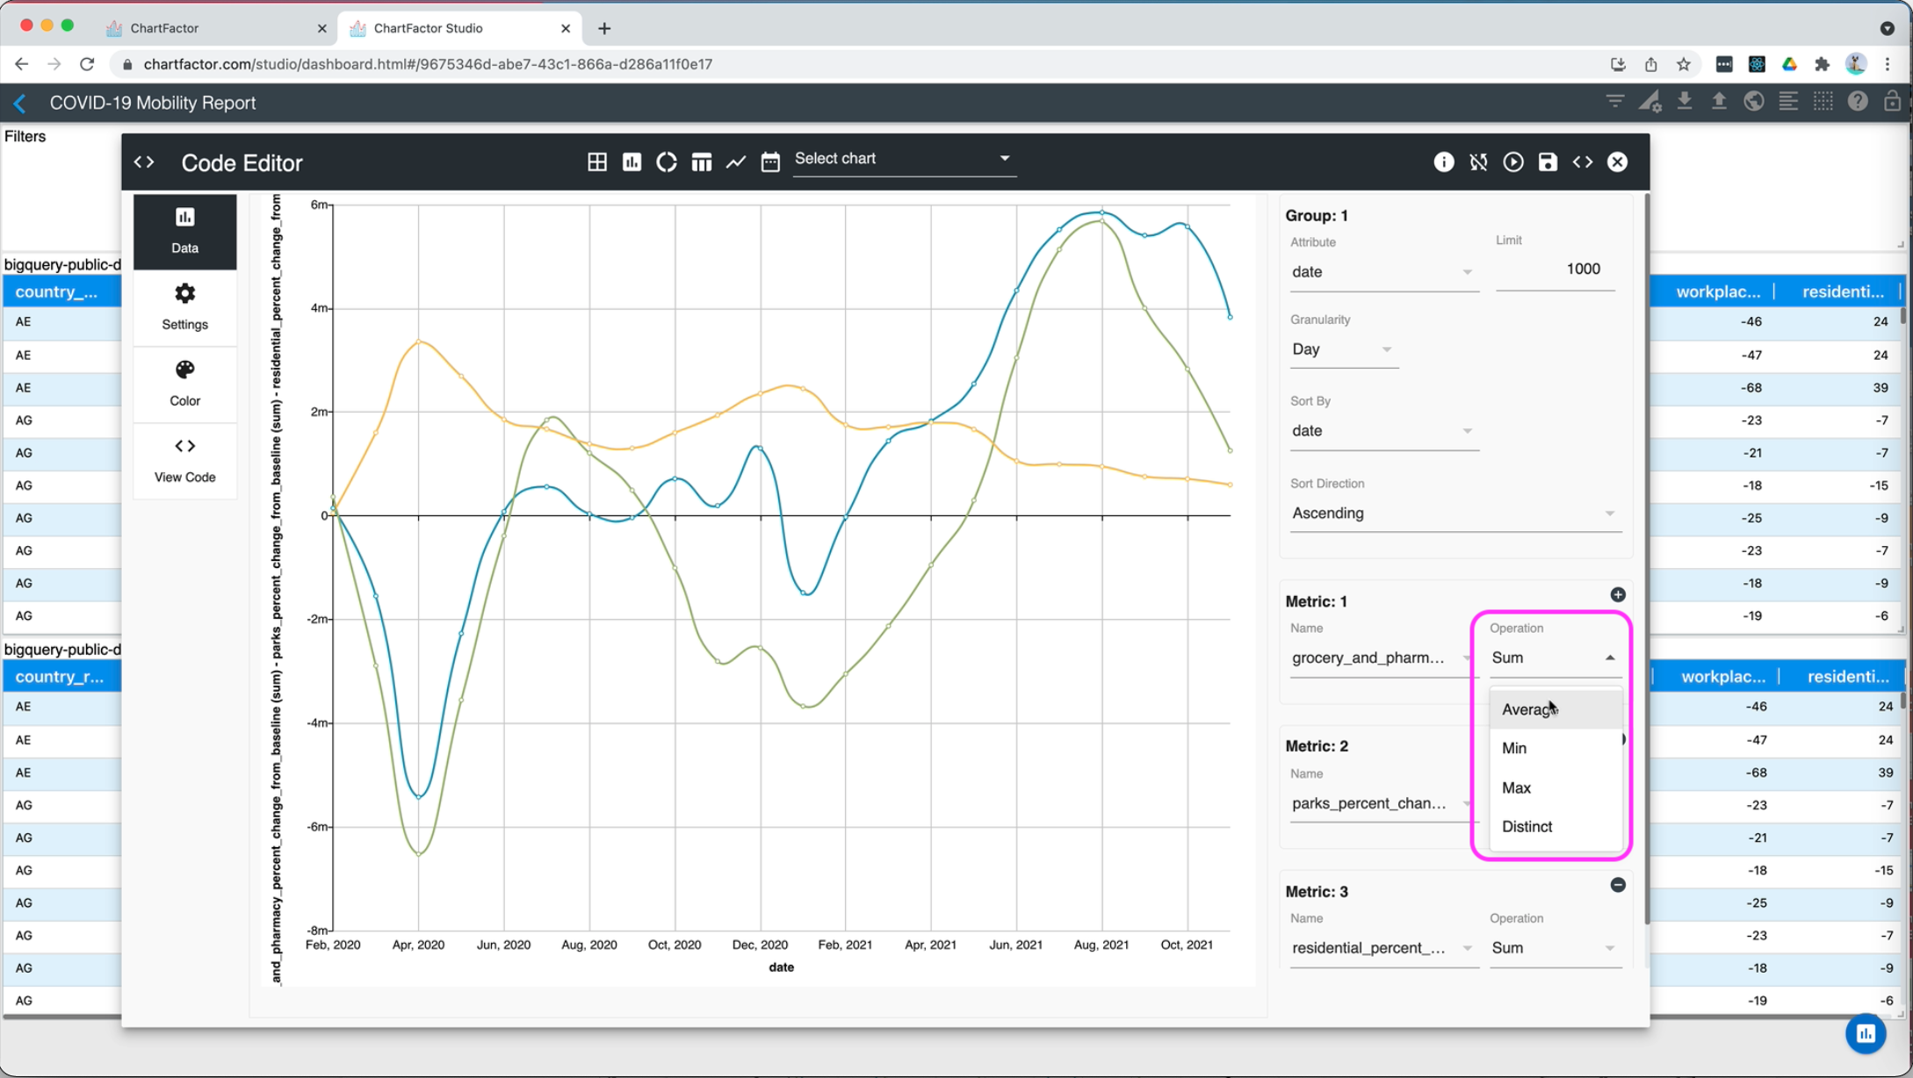Remove Metric 3 with minus icon
This screenshot has height=1078, width=1913.
click(x=1618, y=885)
